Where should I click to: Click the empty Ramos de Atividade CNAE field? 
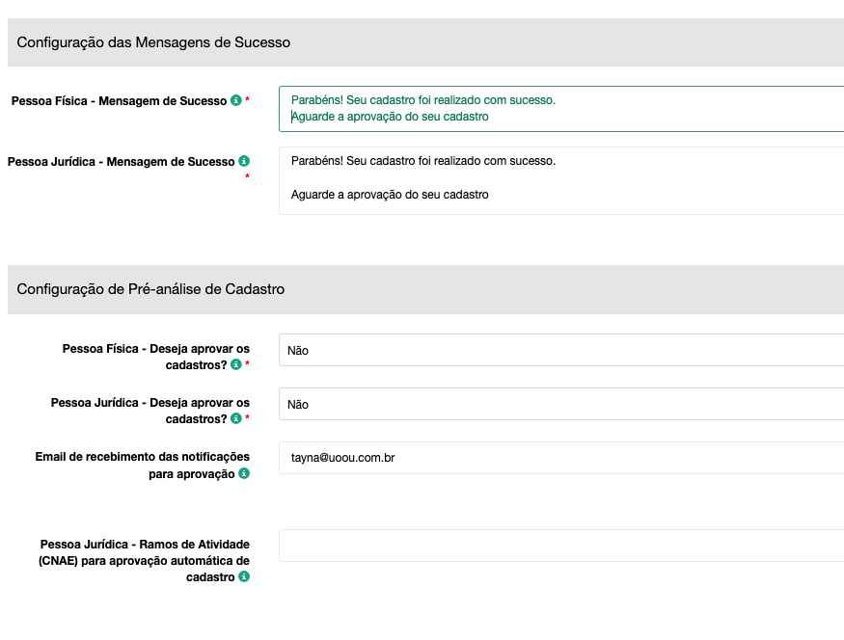click(x=561, y=546)
